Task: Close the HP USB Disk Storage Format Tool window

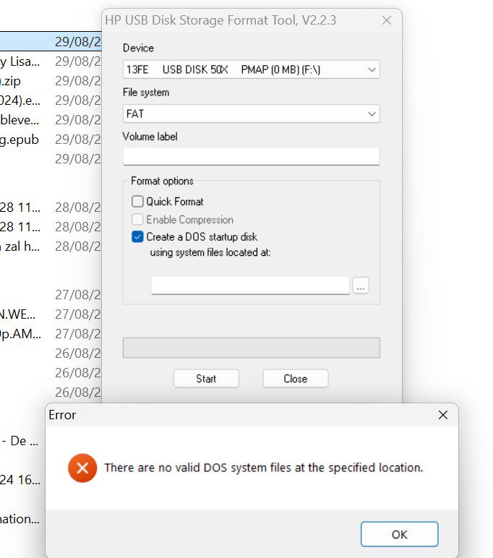Action: tap(387, 20)
